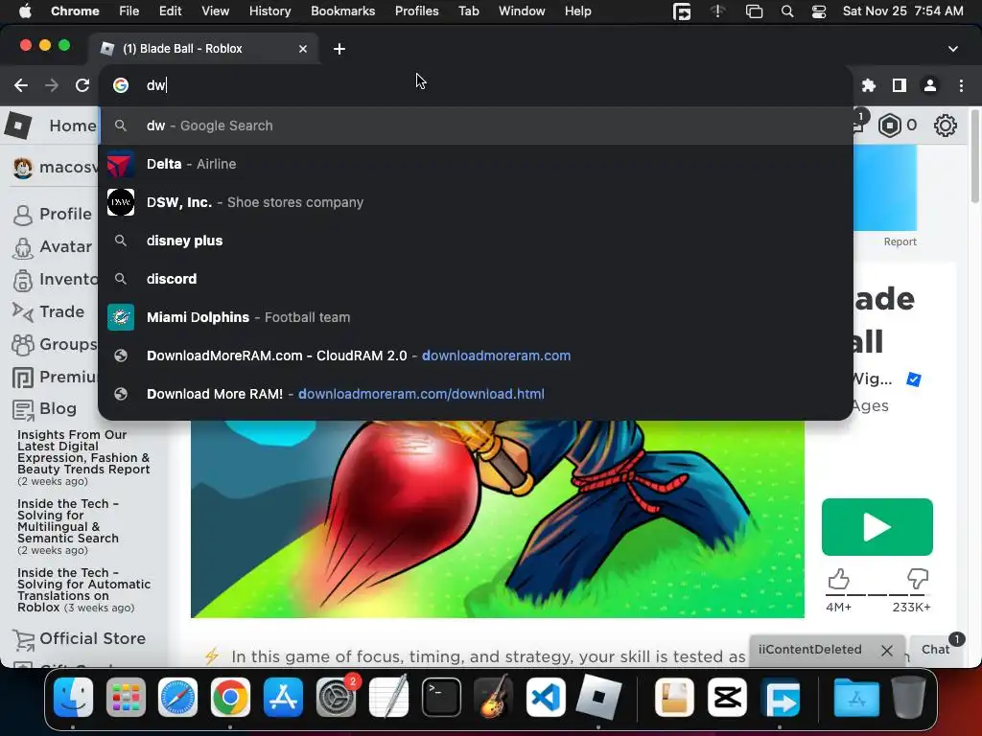Screen dimensions: 982x736
Task: Open Blog in the Roblox sidebar
Action: 45,409
